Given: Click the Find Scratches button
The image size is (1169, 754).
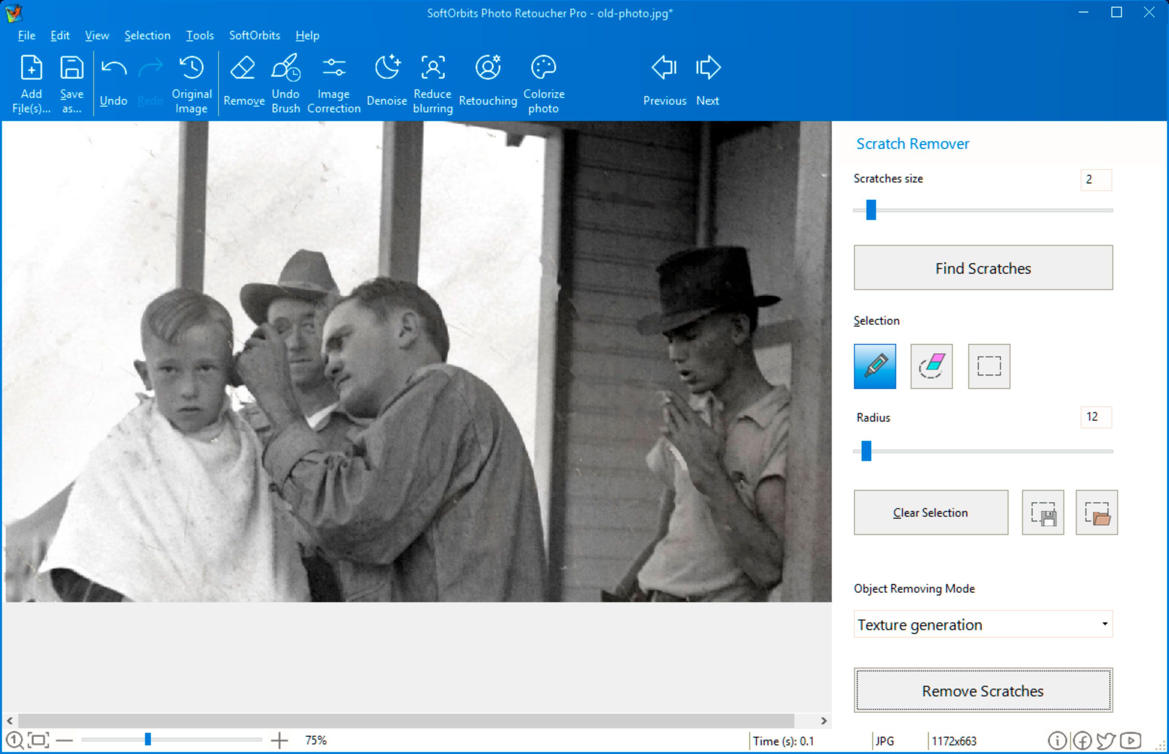Looking at the screenshot, I should coord(983,267).
